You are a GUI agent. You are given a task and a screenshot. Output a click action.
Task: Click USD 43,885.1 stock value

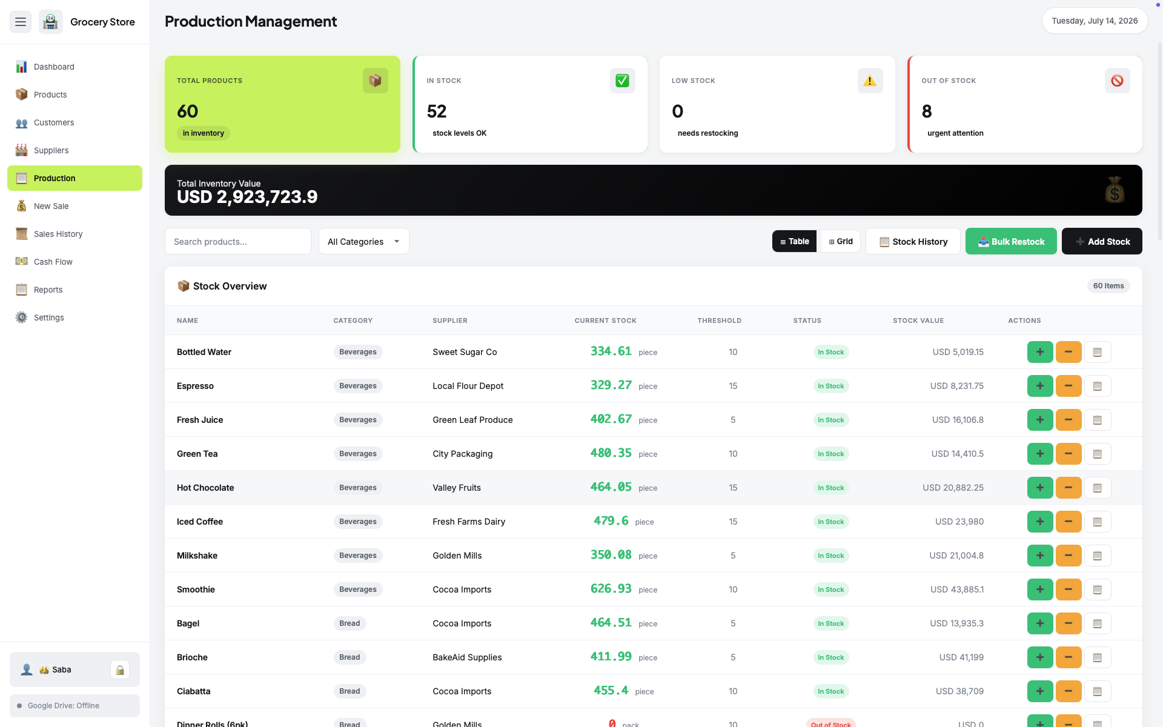point(957,589)
